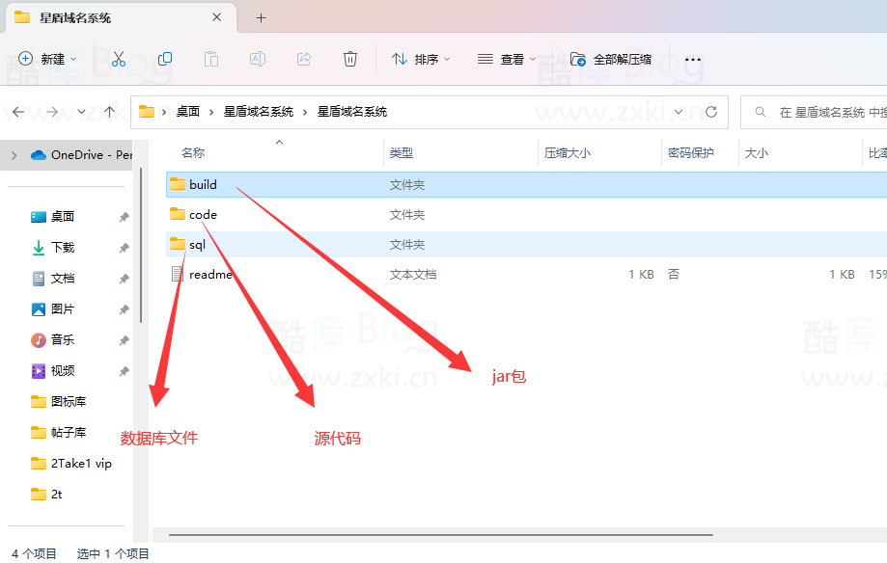This screenshot has height=563, width=887.
Task: Open the 查看 view dropdown
Action: (507, 59)
